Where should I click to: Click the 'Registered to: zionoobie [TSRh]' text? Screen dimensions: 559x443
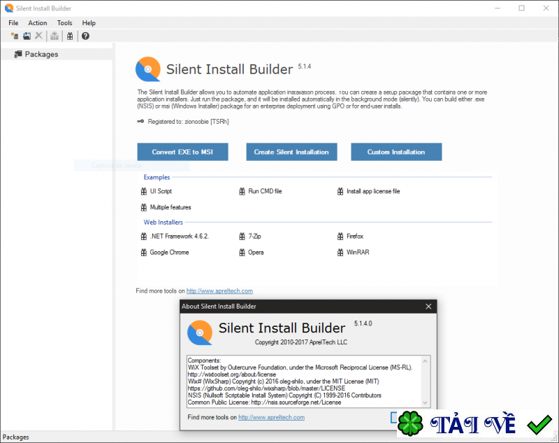click(188, 122)
